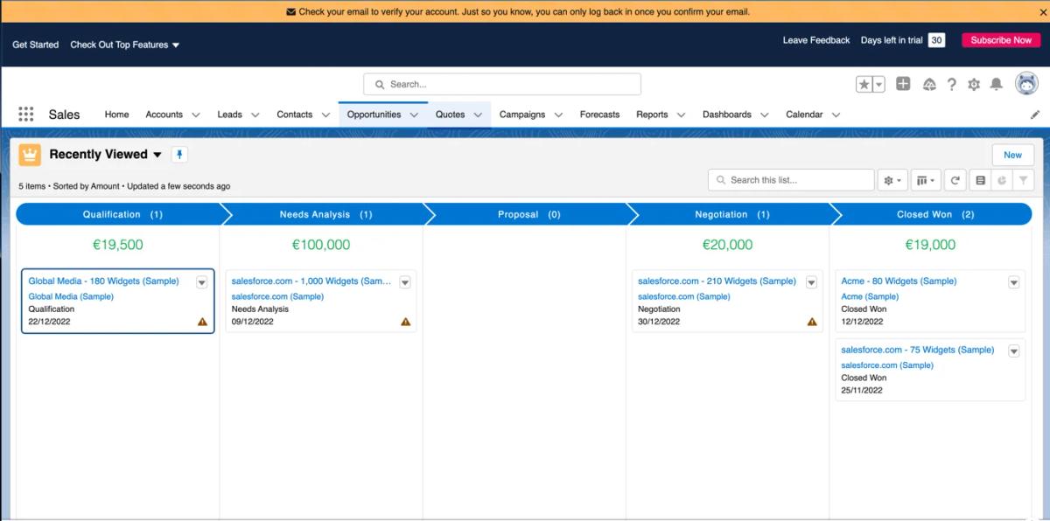Expand the Quotes tab chevron
Image resolution: width=1050 pixels, height=521 pixels.
click(478, 115)
